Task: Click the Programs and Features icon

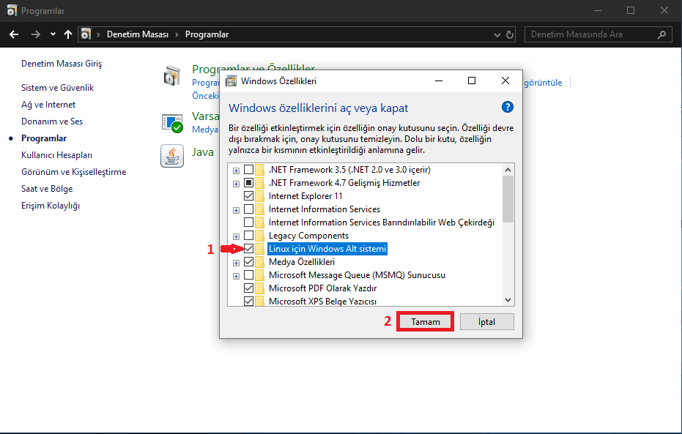Action: tap(172, 75)
